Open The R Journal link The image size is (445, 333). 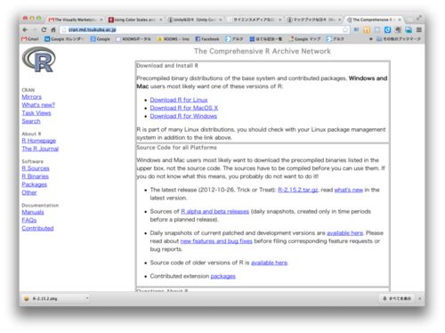(40, 149)
